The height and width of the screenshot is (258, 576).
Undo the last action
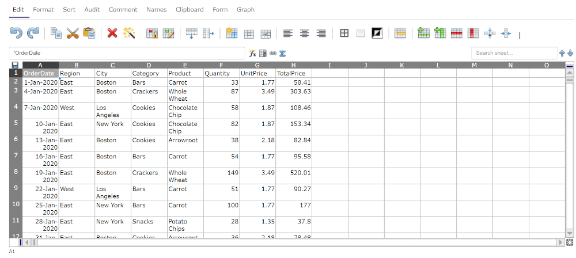(x=16, y=33)
